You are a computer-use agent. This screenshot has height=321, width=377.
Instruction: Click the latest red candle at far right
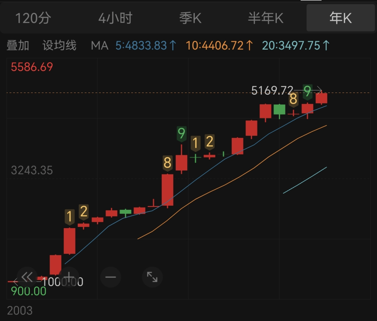pos(321,98)
